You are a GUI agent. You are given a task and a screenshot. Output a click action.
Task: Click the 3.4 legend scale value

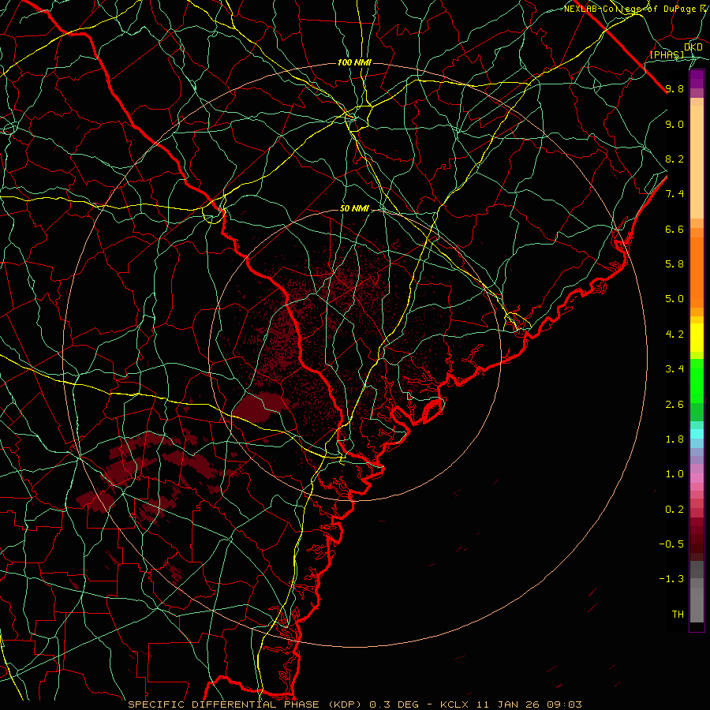click(674, 369)
